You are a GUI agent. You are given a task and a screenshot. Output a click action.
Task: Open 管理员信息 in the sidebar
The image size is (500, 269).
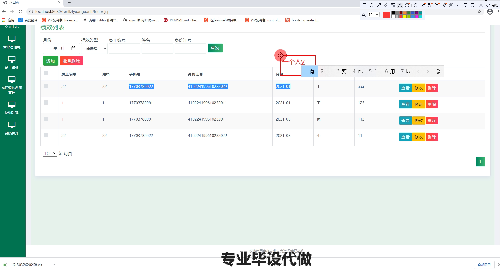(12, 42)
